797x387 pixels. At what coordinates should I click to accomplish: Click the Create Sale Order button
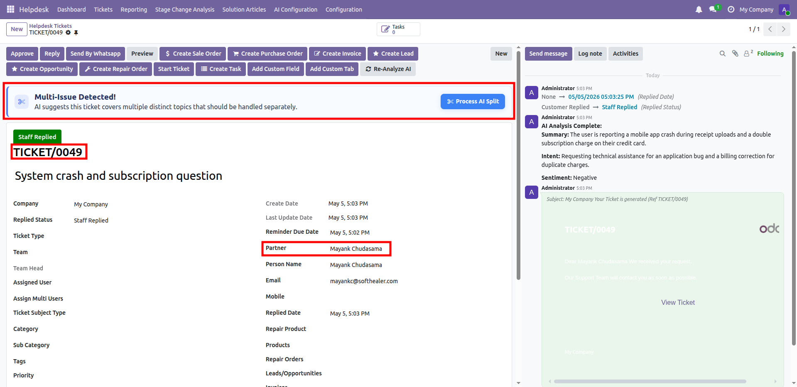click(193, 54)
